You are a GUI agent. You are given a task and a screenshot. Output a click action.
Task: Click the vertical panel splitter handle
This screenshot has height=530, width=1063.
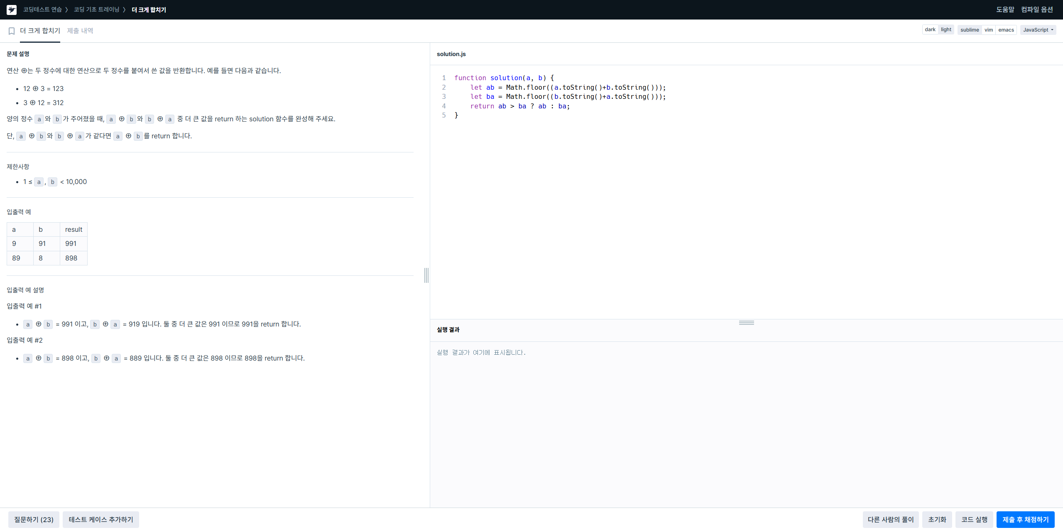pyautogui.click(x=426, y=275)
